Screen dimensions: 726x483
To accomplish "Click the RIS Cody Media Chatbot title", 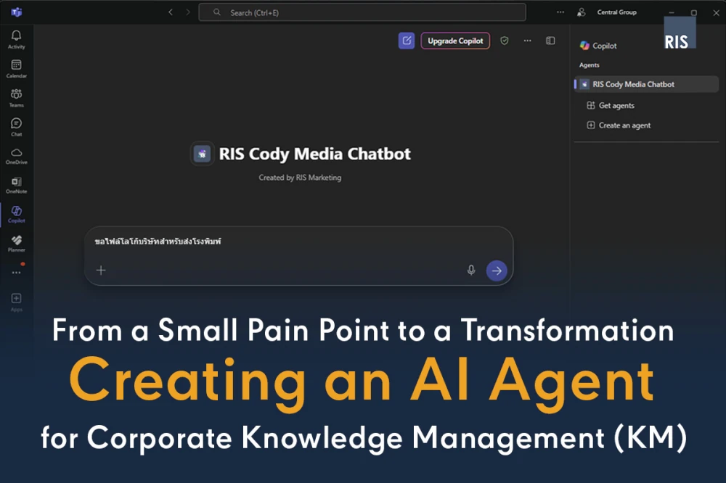I will pos(315,154).
